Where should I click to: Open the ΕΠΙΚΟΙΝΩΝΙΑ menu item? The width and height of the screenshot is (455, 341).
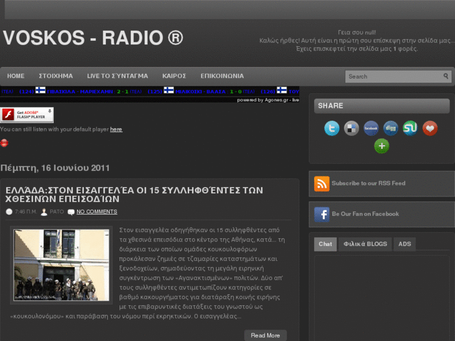pyautogui.click(x=222, y=76)
